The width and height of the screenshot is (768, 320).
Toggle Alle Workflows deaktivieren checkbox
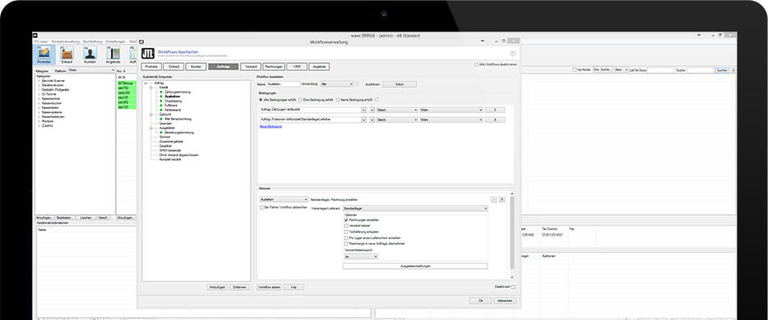(475, 65)
